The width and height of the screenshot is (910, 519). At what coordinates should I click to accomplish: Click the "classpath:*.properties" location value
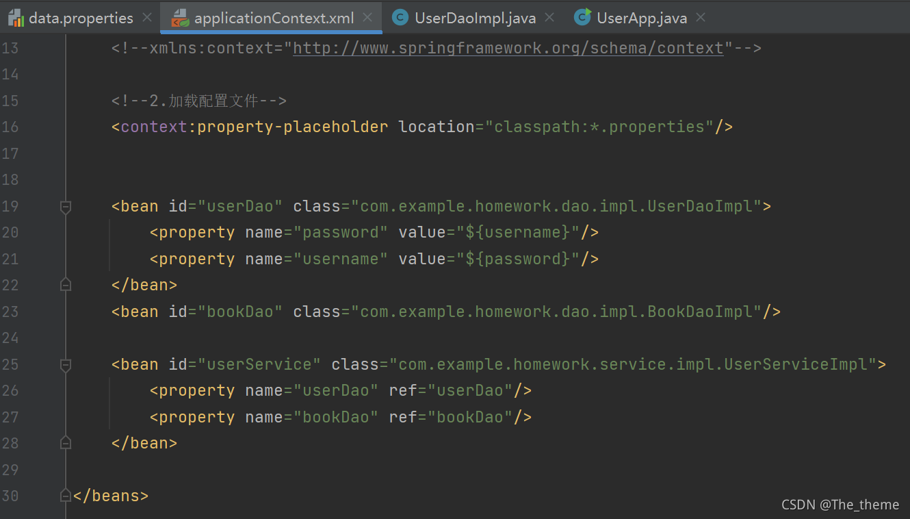(599, 127)
